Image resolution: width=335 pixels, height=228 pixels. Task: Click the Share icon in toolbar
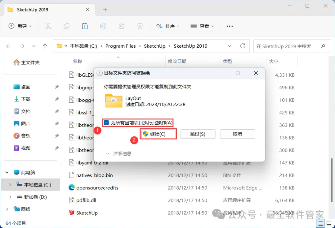coord(122,26)
